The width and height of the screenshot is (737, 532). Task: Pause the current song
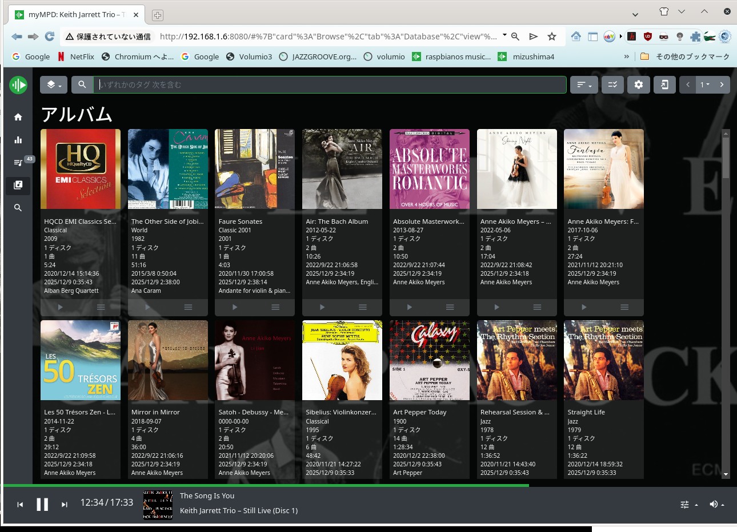pyautogui.click(x=42, y=505)
